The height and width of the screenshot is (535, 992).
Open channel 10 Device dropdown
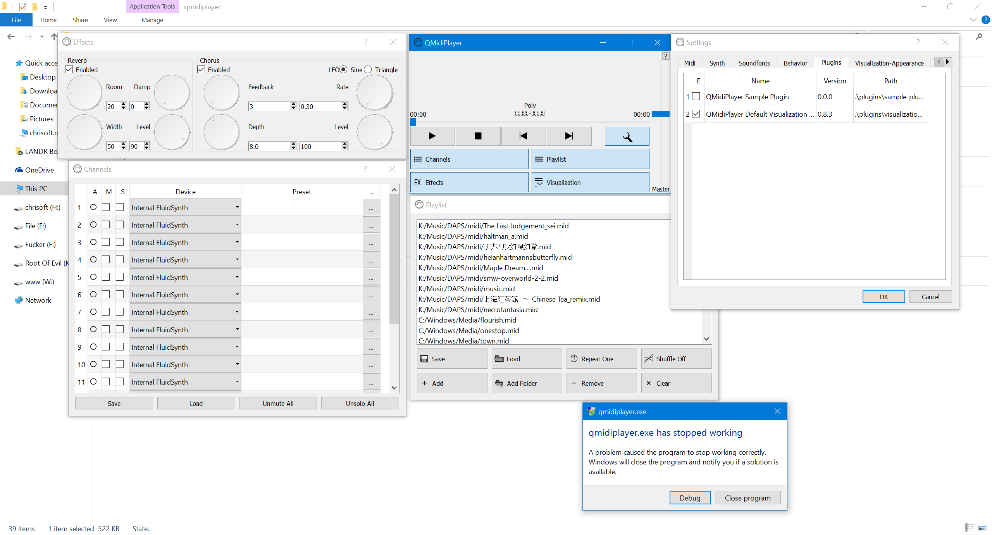pos(185,364)
